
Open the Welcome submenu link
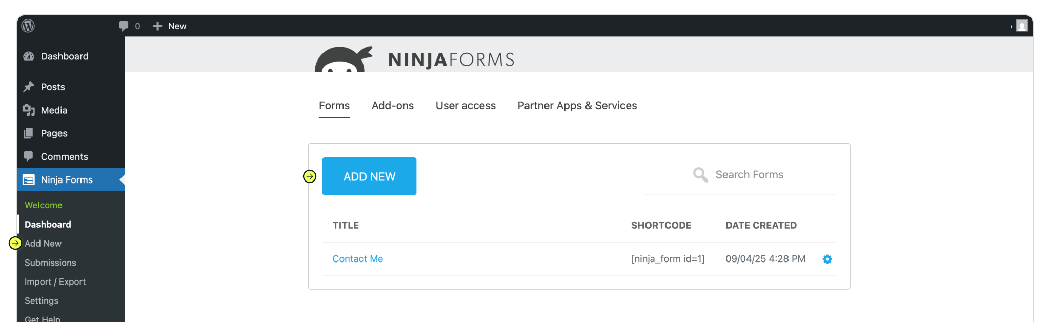(44, 205)
